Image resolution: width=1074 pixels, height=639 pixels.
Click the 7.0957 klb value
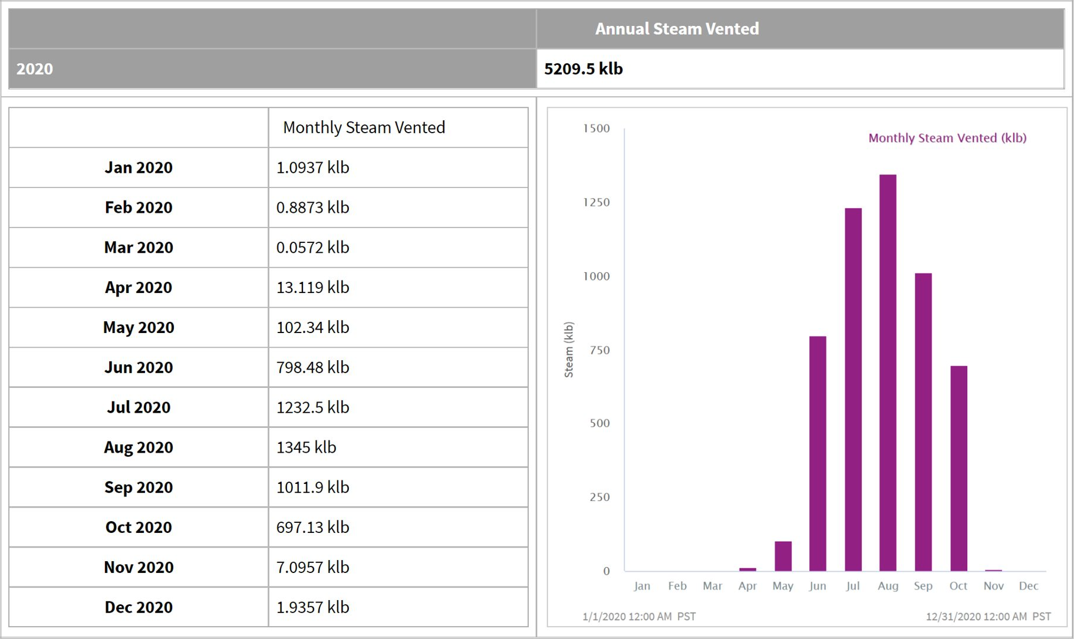click(x=312, y=567)
